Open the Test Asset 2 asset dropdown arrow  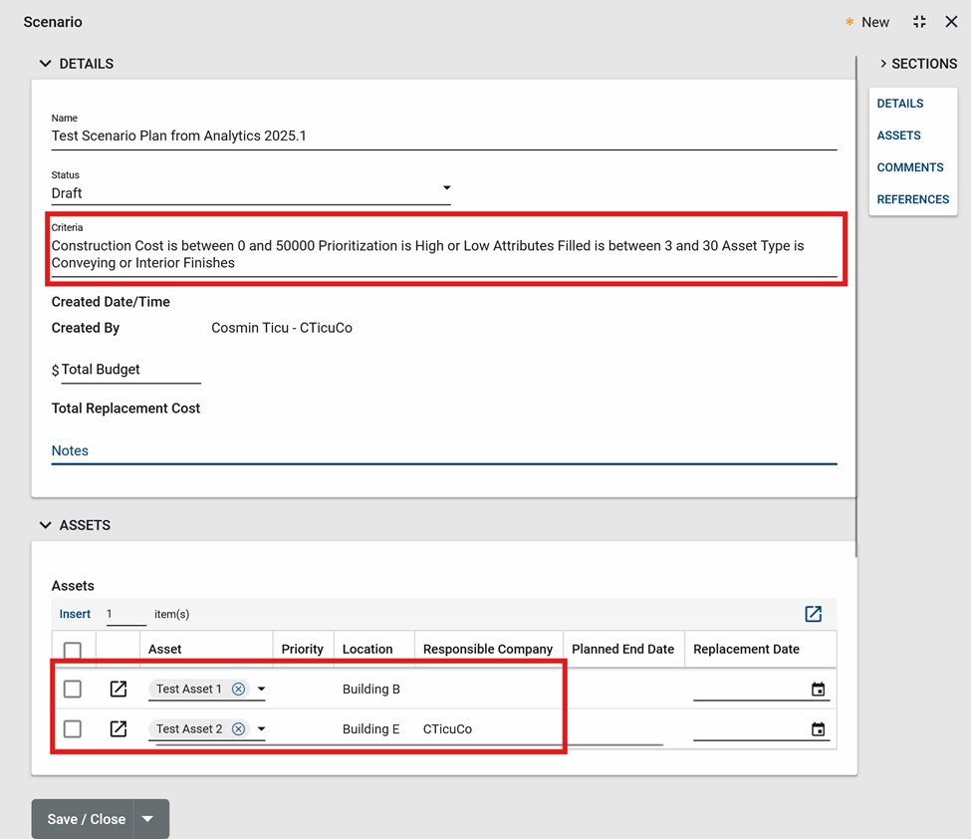261,728
